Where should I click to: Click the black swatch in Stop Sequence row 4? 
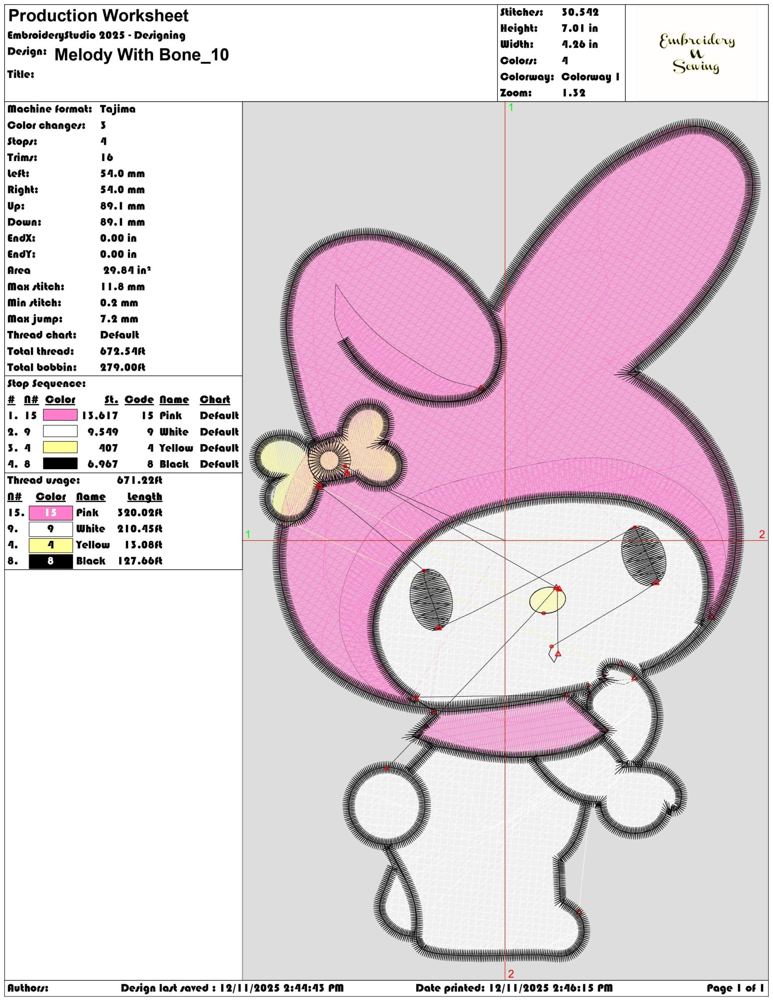(60, 463)
